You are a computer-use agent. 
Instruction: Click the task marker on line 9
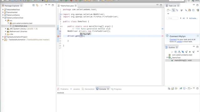(58, 29)
